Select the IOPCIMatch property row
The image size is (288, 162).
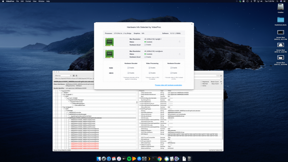(x=180, y=135)
